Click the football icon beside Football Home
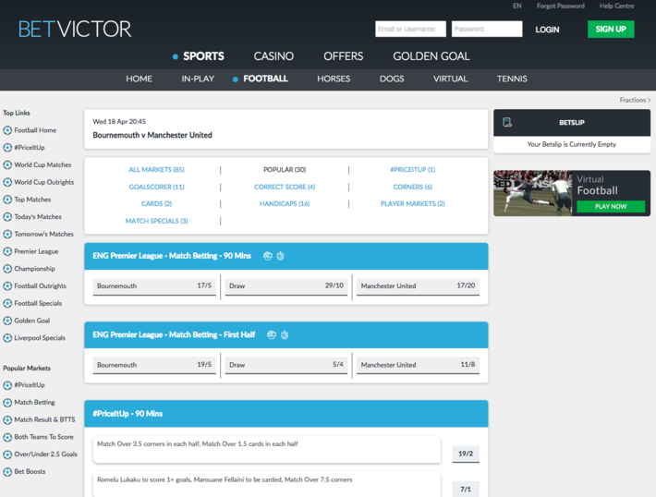The width and height of the screenshot is (656, 497). coord(7,130)
